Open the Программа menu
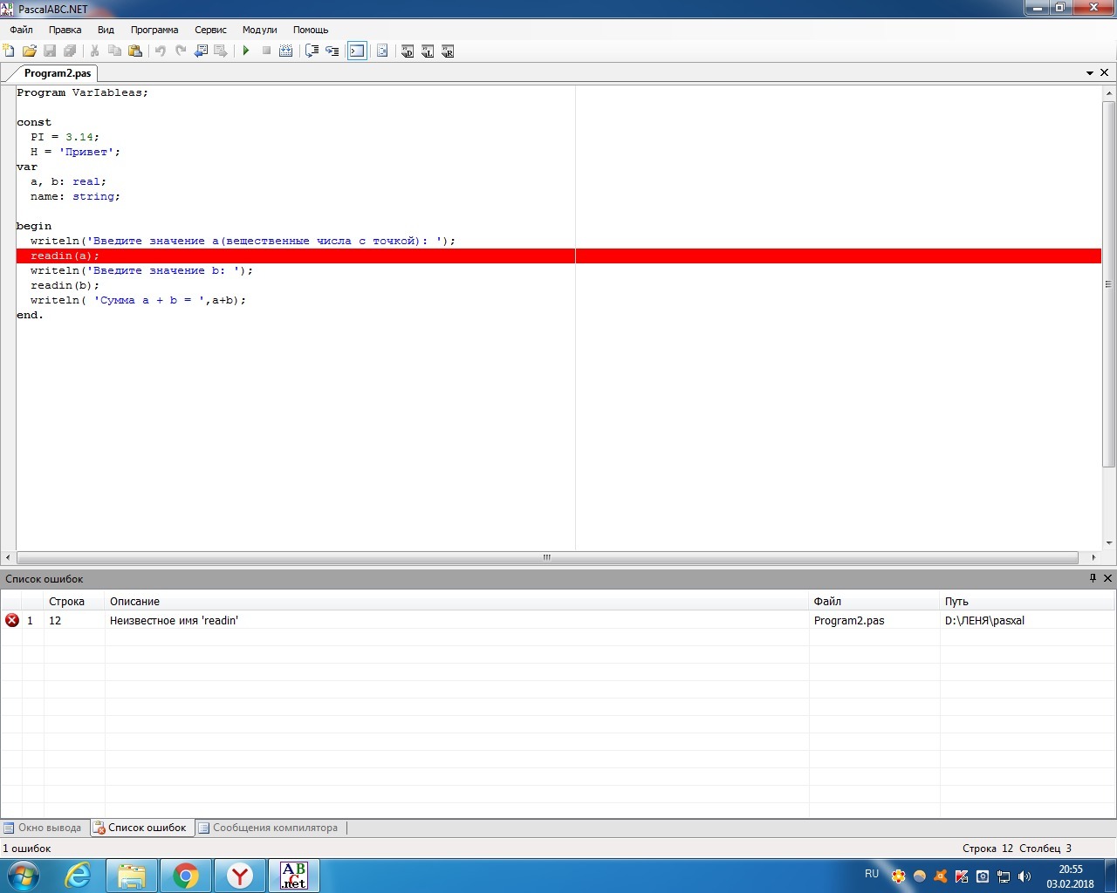The width and height of the screenshot is (1117, 893). 154,30
